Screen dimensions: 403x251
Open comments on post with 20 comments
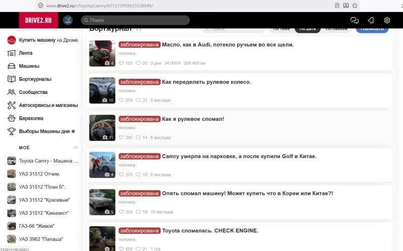click(x=138, y=63)
